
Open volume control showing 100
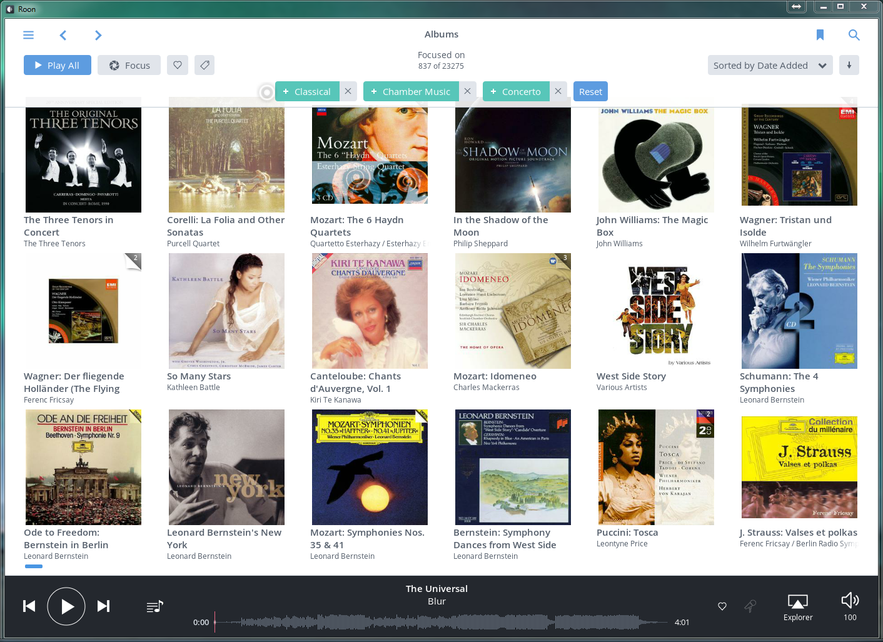pyautogui.click(x=850, y=607)
